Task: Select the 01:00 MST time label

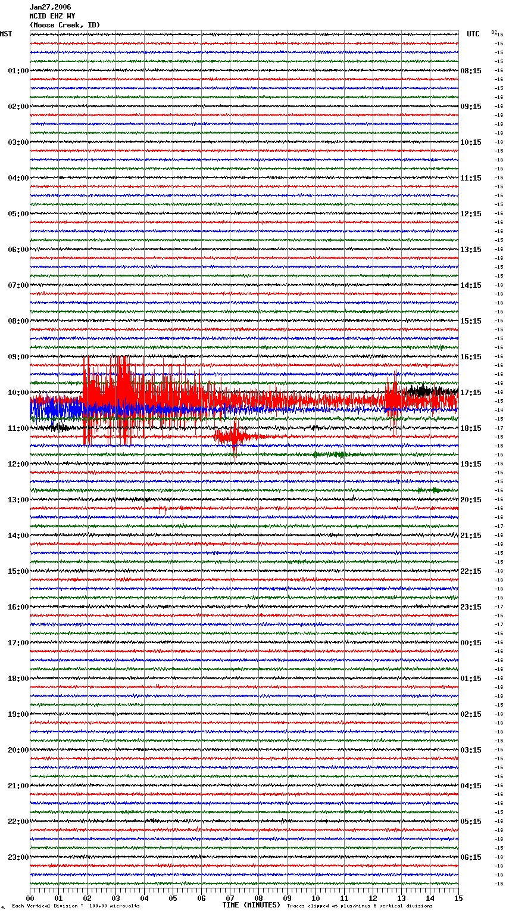Action: pyautogui.click(x=18, y=71)
